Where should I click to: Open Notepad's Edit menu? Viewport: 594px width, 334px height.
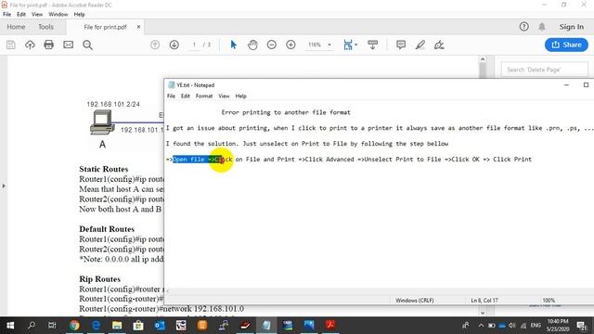click(x=186, y=96)
